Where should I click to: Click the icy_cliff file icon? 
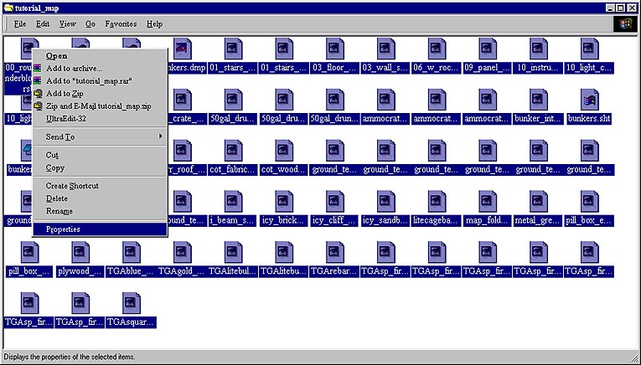334,202
